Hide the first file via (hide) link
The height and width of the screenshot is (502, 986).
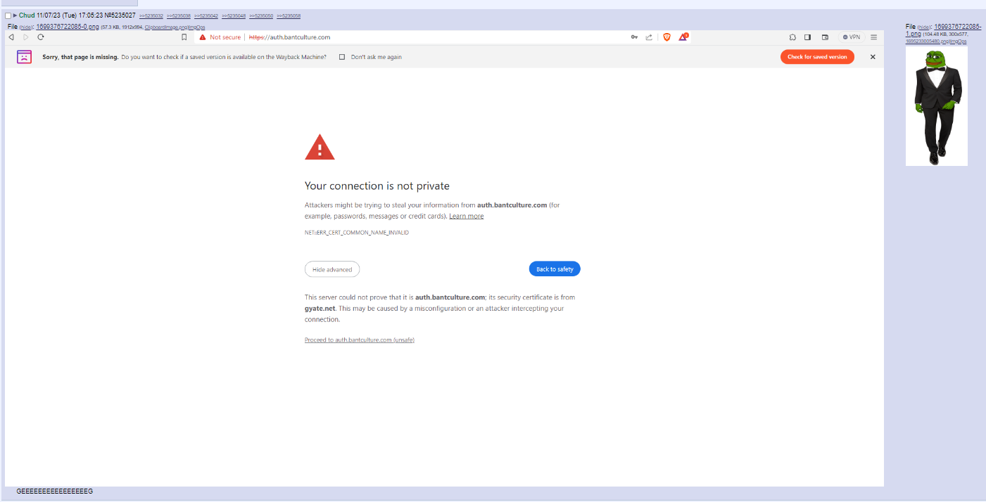tap(26, 27)
